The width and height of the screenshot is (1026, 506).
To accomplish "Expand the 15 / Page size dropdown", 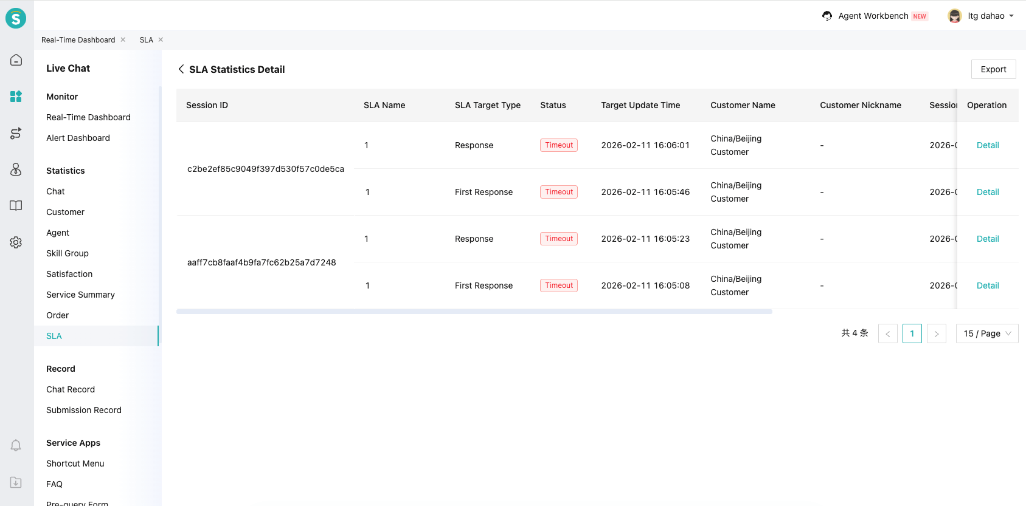I will point(986,333).
